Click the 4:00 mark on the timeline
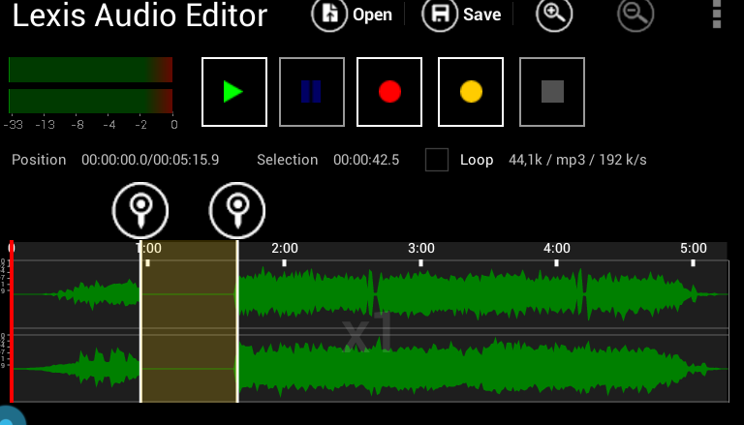Viewport: 744px width, 425px height. point(557,249)
